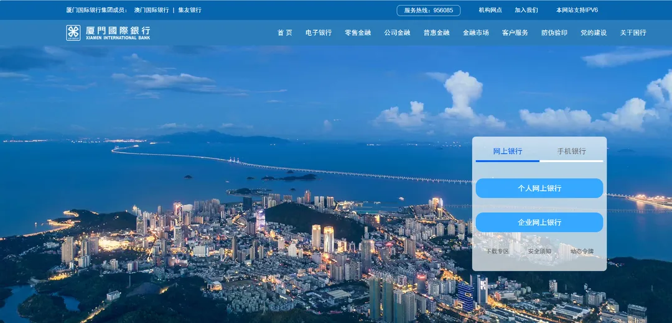Click the 本网站支持IPV6 text
Image resolution: width=672 pixels, height=323 pixels.
tap(577, 10)
